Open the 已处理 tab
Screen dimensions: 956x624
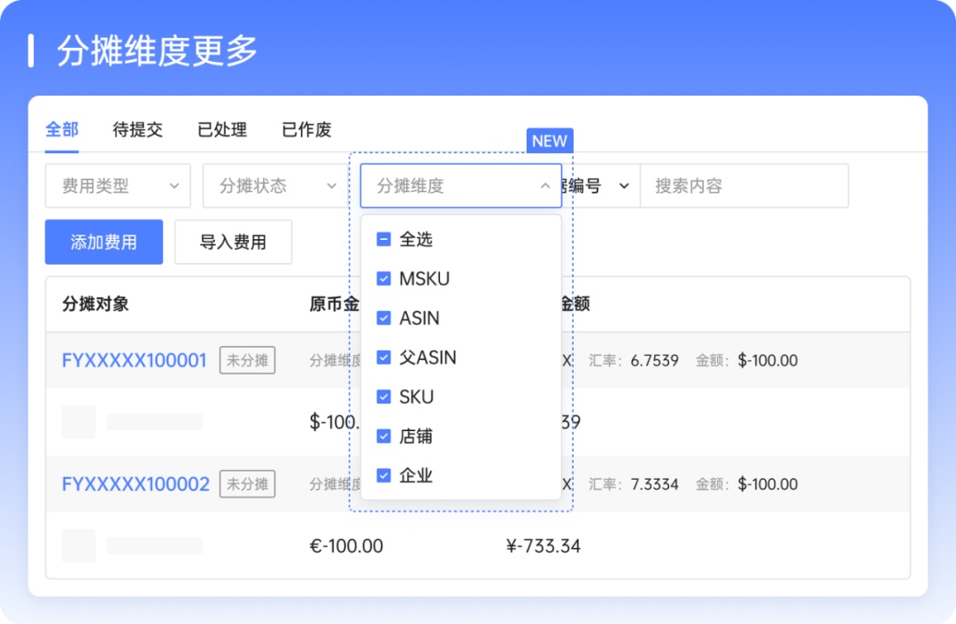tap(222, 129)
